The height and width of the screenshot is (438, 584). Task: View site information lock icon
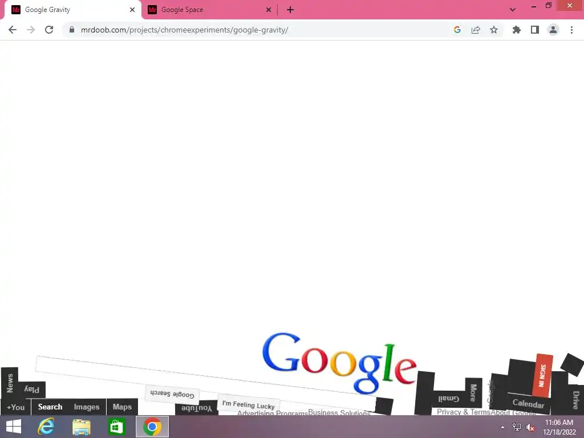[x=72, y=30]
